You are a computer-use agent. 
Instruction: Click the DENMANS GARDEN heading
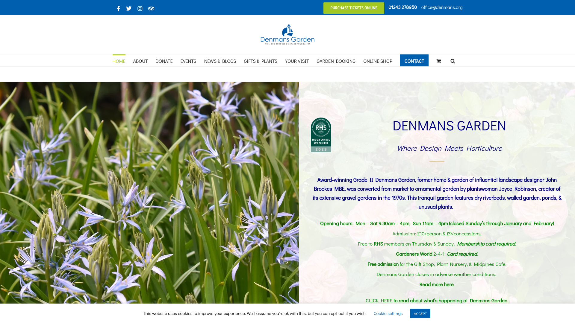coord(449,126)
